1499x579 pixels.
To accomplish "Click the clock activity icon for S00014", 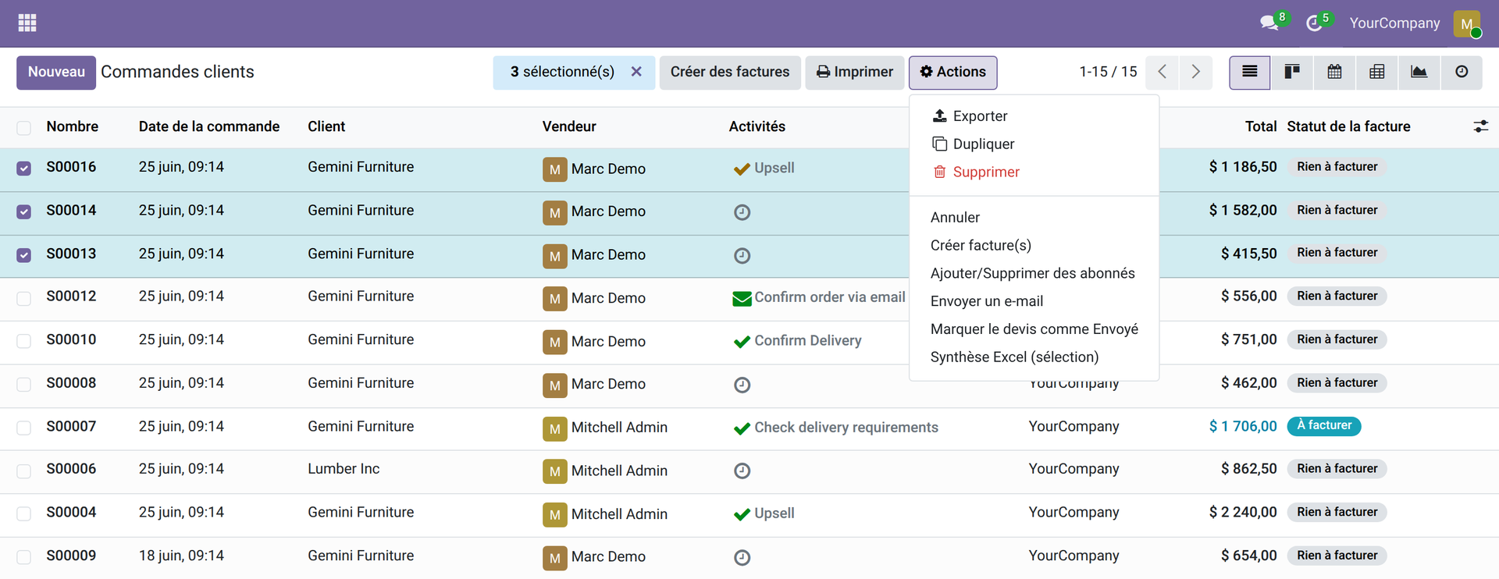I will click(742, 212).
